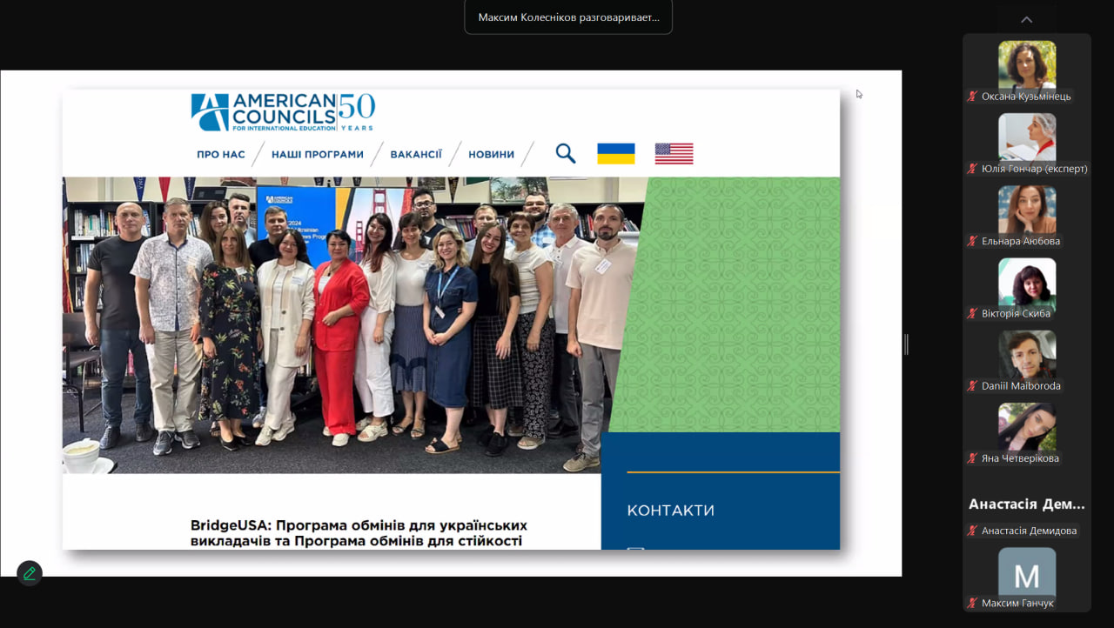Collapse participant strip with up chevron

(x=1027, y=20)
